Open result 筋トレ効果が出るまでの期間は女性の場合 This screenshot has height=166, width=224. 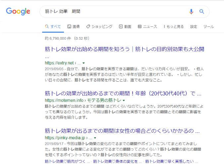pos(122,131)
